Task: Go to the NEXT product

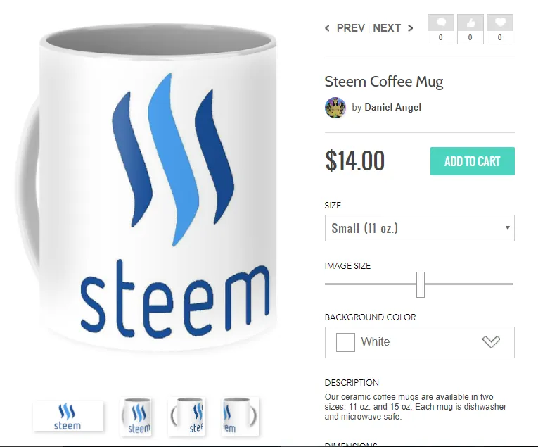Action: 387,28
